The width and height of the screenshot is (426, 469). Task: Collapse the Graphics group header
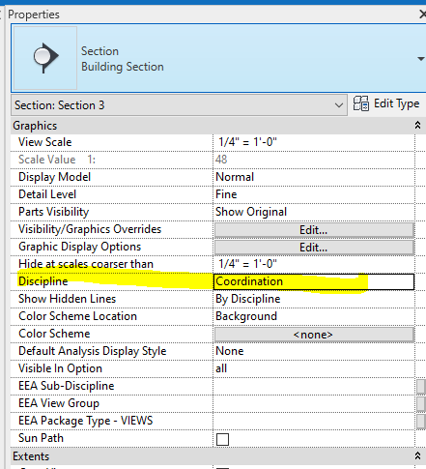417,125
